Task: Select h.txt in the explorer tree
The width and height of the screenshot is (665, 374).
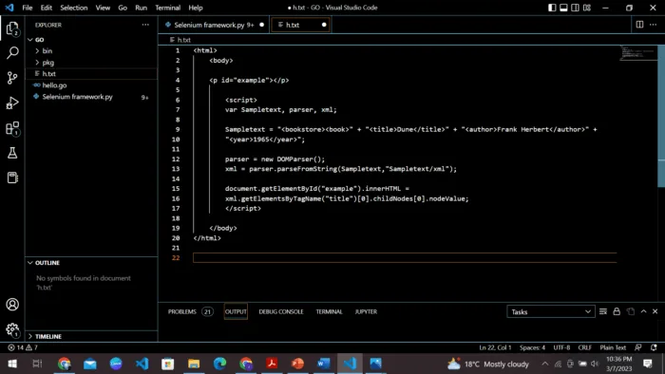Action: (91, 74)
